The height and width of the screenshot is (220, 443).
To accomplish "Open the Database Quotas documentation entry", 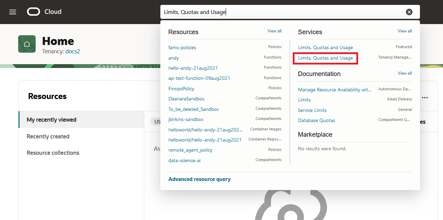I will pos(317,120).
